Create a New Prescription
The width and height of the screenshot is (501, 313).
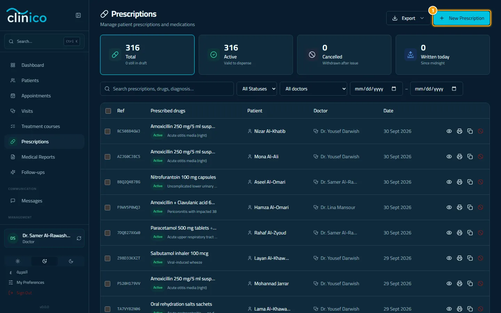[x=462, y=18]
